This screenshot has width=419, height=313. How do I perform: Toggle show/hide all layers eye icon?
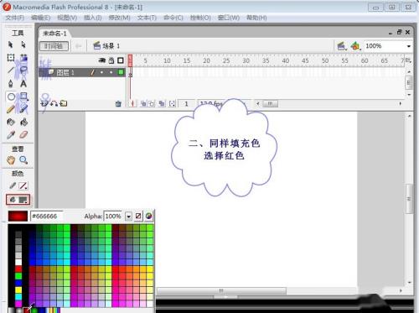pos(102,60)
